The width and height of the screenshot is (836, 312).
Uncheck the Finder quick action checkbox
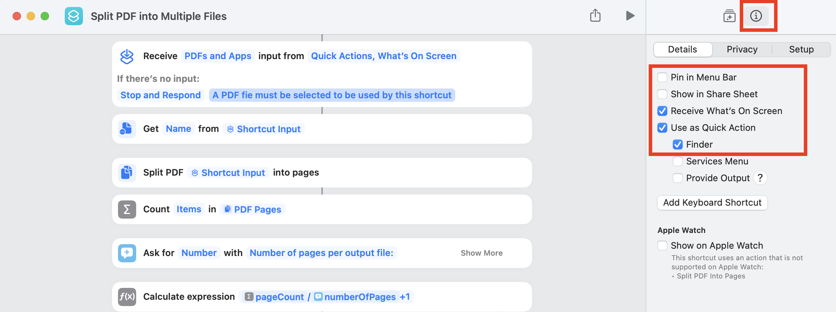(x=678, y=144)
